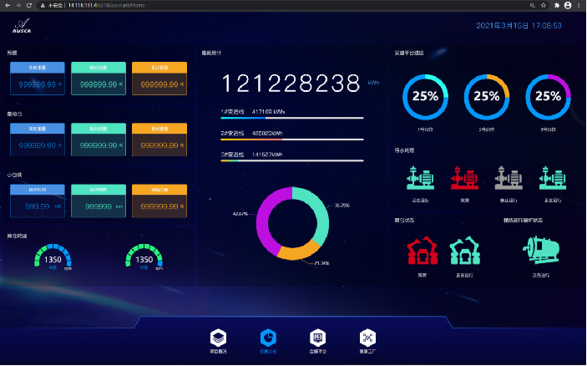Click the orange card in the third left panel
Screen dimensions: 587x366
pyautogui.click(x=159, y=201)
